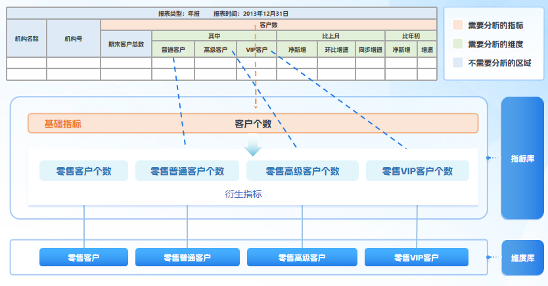Click the orange 基础指标 客户个数 bar
Viewport: 548px width, 286px height.
pos(253,124)
